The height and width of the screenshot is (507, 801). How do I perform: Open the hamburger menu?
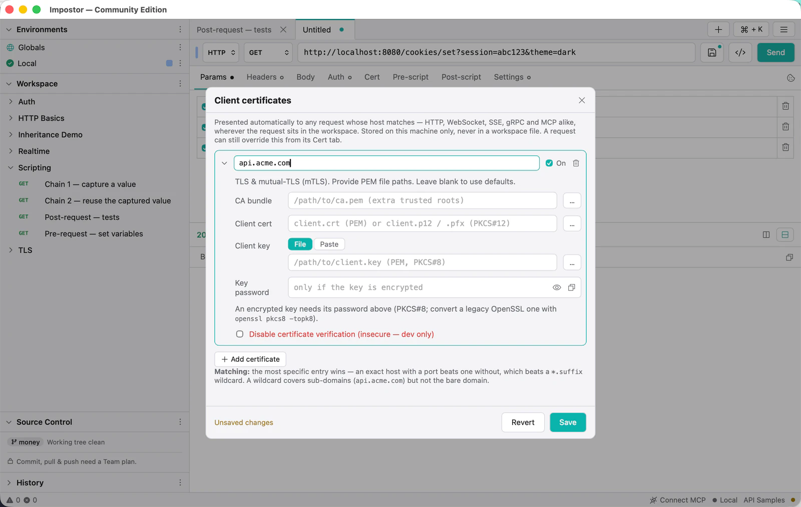click(784, 30)
